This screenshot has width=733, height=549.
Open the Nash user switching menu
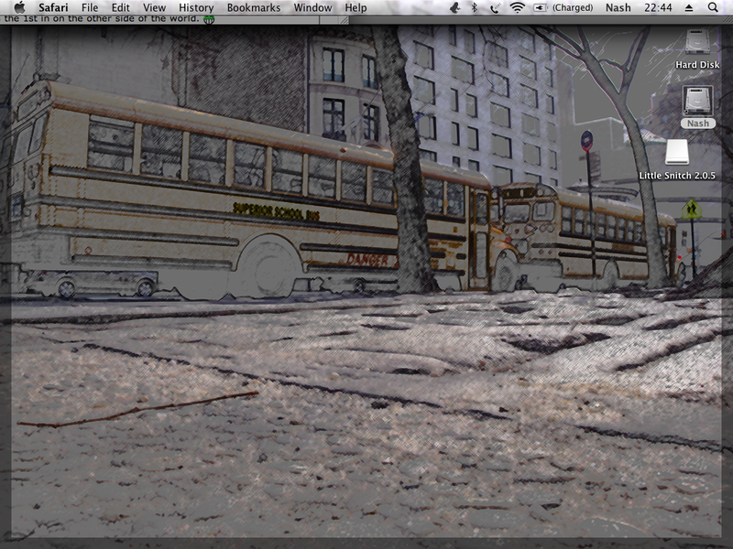click(x=618, y=7)
